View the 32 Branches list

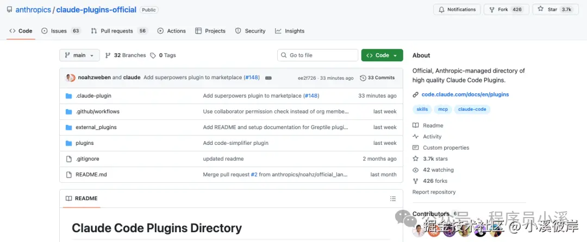(x=126, y=55)
